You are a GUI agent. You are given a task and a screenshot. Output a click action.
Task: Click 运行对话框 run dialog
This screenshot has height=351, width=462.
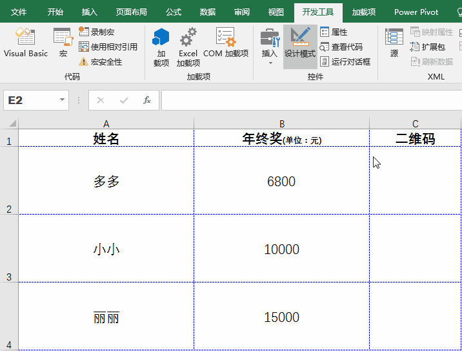345,61
